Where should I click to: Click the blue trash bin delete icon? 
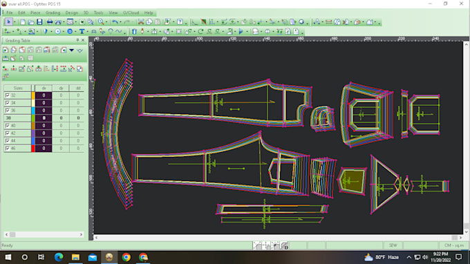click(134, 32)
